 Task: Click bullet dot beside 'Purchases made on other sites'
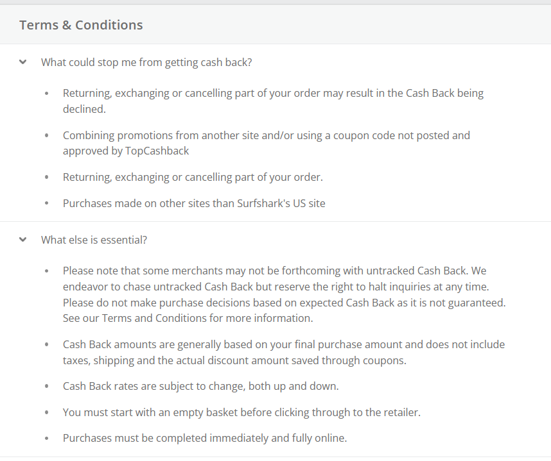click(47, 204)
